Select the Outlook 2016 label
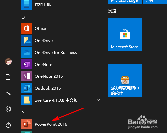The width and height of the screenshot is (167, 133). (48, 88)
